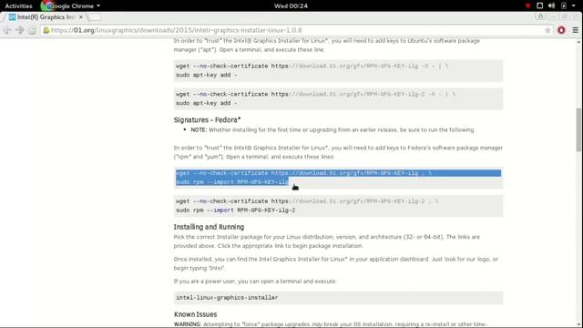The image size is (583, 328).
Task: Close the Intel(R) Graphics tab
Action: pos(81,17)
